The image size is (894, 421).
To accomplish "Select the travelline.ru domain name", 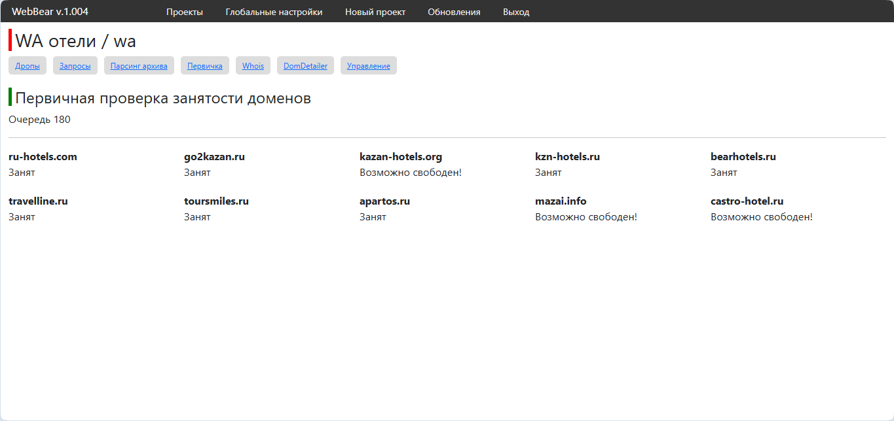I will 38,201.
